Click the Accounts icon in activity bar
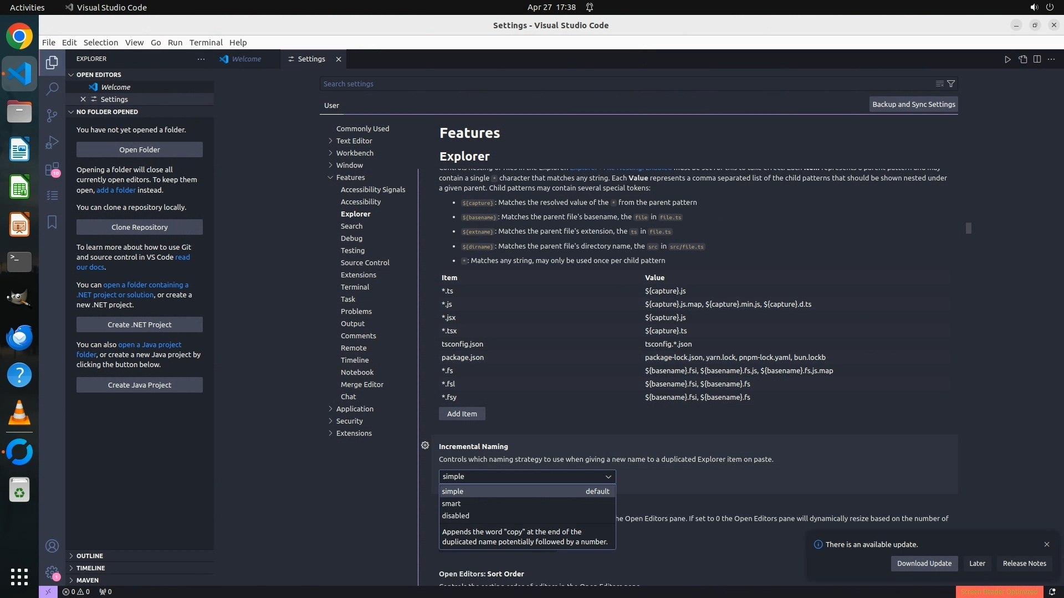The width and height of the screenshot is (1064, 598). pyautogui.click(x=52, y=546)
